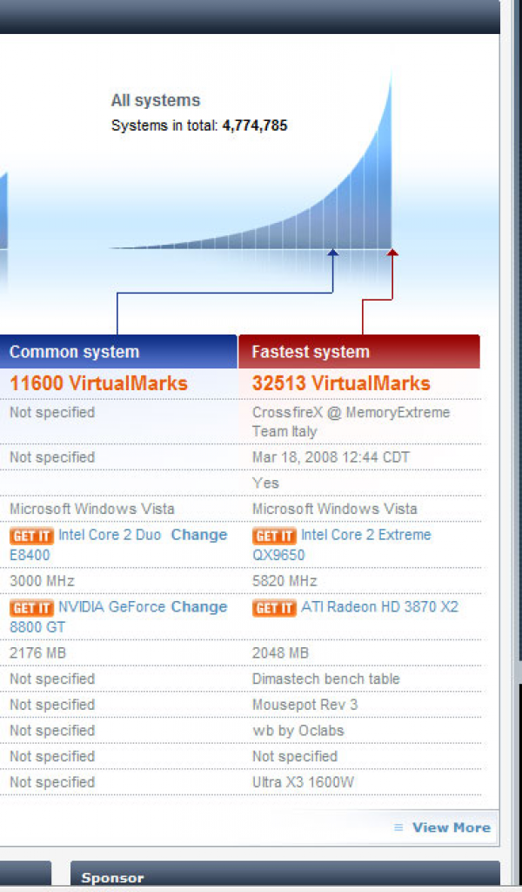Click the 32513 VirtualMarks score

341,383
